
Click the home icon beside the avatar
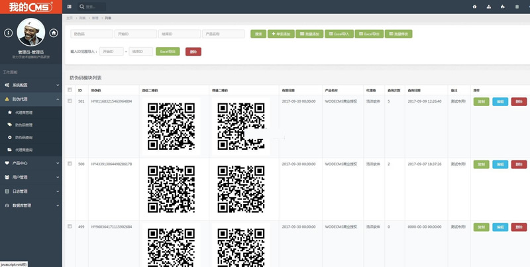[x=54, y=32]
